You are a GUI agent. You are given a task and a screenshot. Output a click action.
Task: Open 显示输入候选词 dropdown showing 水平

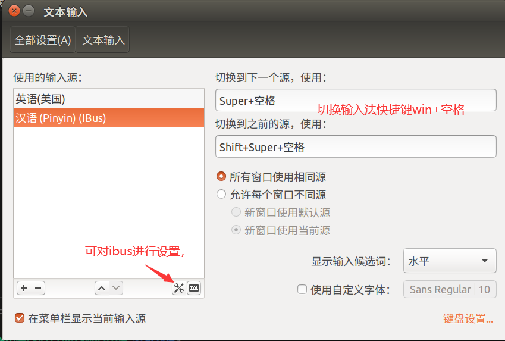[x=450, y=261]
